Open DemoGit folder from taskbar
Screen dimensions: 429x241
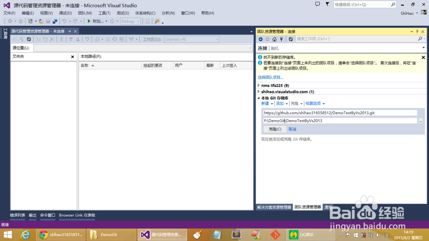tap(111, 235)
